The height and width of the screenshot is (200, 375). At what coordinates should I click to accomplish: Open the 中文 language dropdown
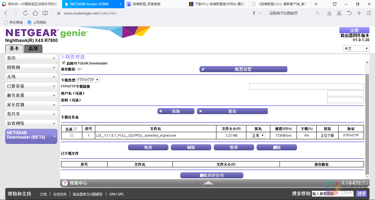pos(356,49)
